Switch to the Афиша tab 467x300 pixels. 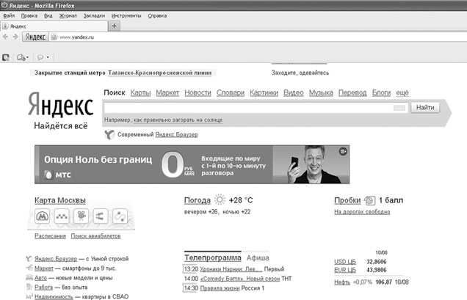click(257, 258)
